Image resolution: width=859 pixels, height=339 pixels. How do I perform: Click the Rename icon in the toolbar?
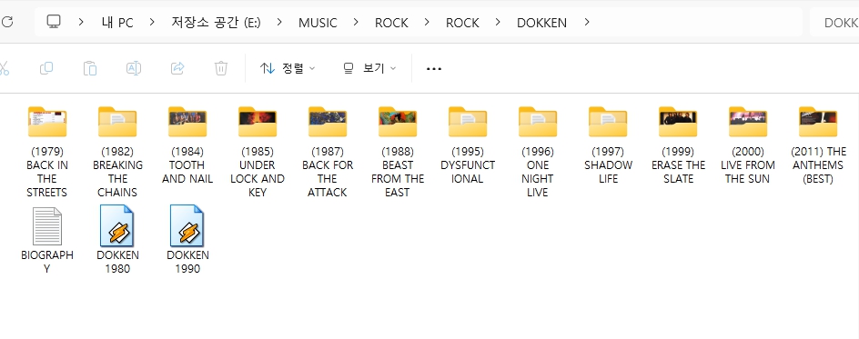click(x=134, y=68)
